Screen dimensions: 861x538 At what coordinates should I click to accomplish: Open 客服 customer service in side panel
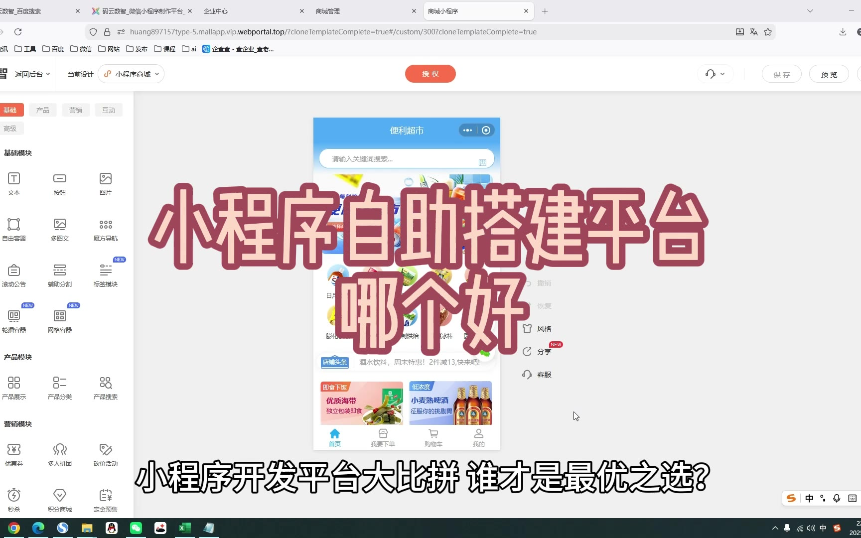537,375
